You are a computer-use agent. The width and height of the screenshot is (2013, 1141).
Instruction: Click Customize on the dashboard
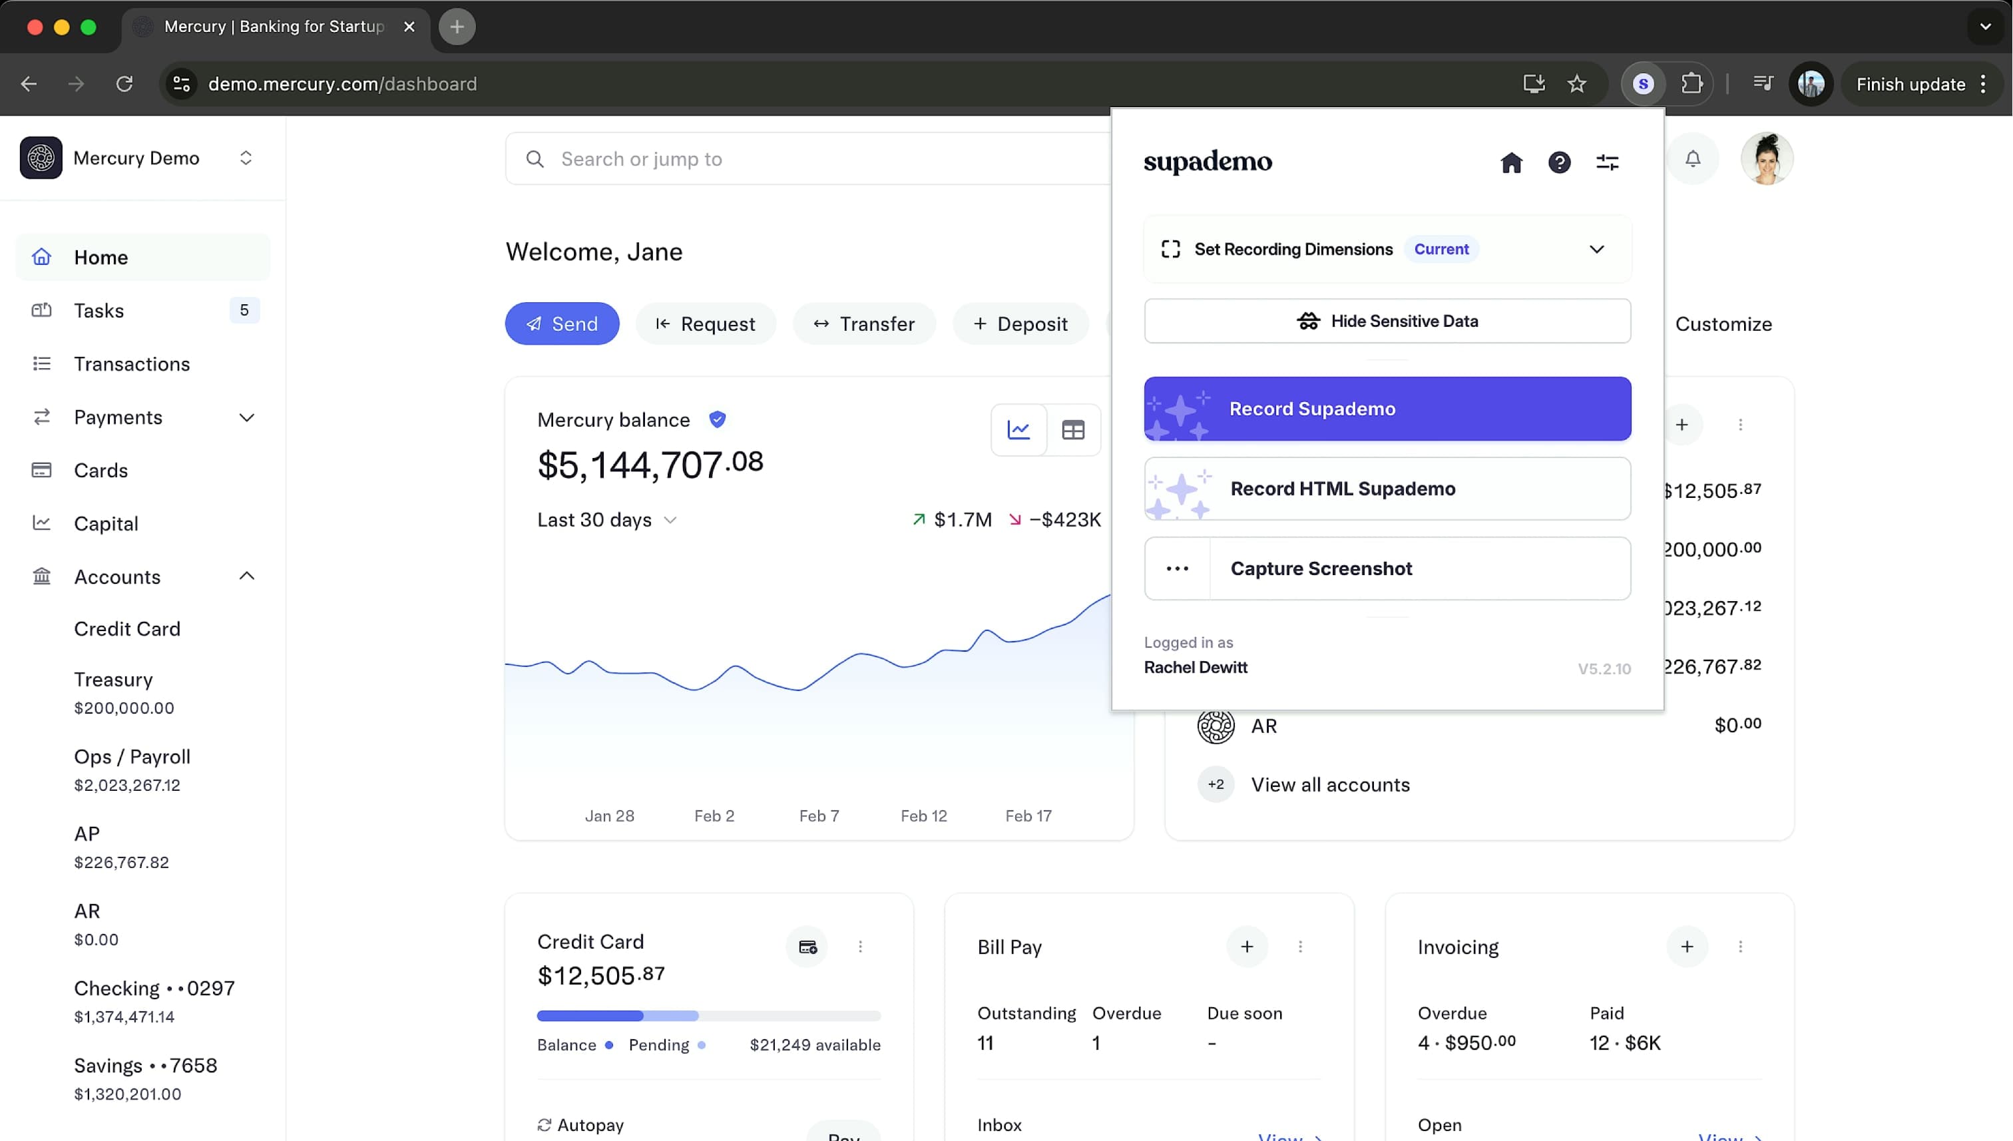tap(1723, 324)
